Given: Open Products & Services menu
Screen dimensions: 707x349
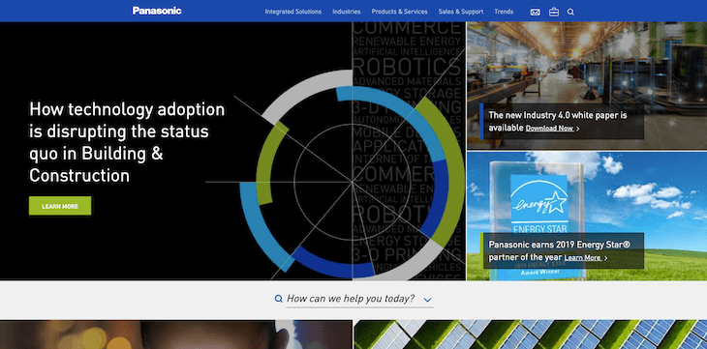Looking at the screenshot, I should click(x=399, y=12).
